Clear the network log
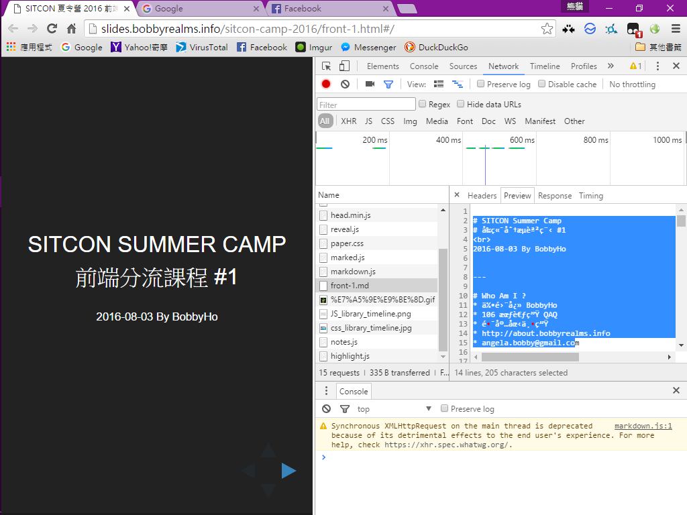 point(345,84)
